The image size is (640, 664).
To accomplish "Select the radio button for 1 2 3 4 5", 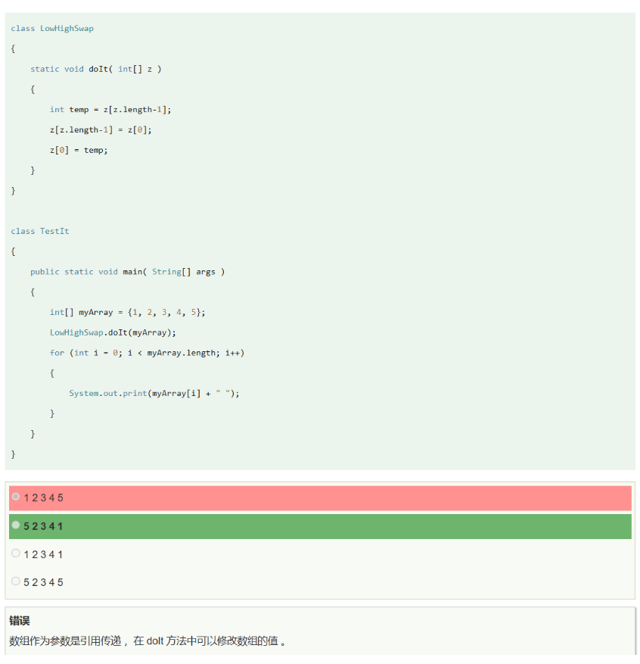I will point(16,497).
